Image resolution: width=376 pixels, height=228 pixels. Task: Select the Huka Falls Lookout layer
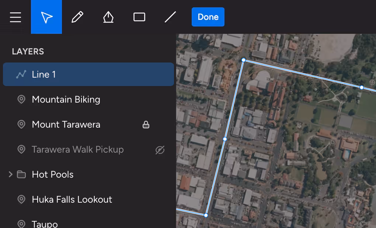coord(72,199)
